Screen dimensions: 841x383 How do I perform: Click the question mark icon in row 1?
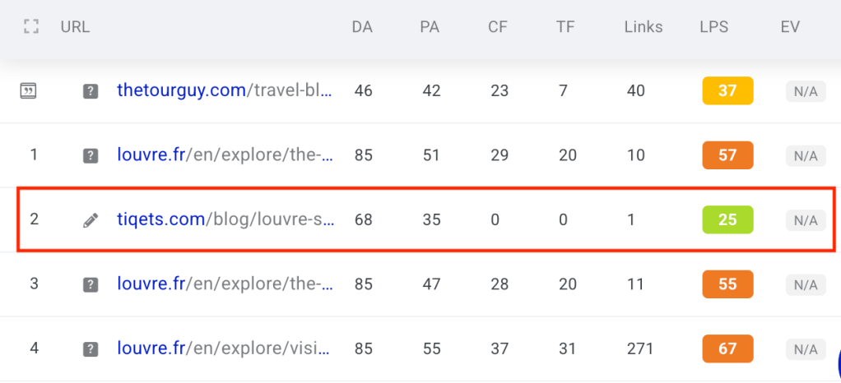91,155
